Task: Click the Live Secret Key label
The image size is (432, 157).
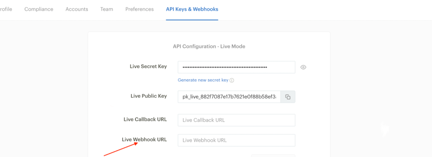Action: coord(148,66)
